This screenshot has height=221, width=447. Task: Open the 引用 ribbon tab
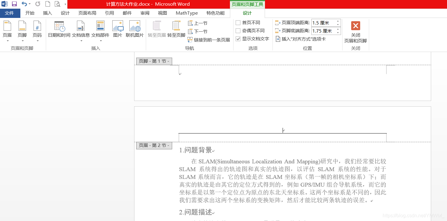(109, 13)
